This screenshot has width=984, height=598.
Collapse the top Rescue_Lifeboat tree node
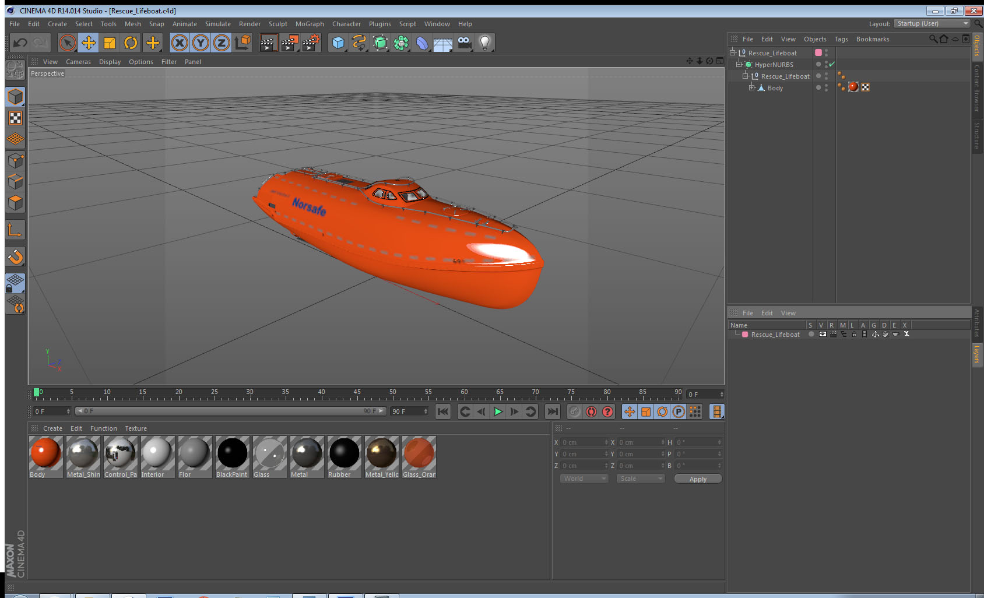pyautogui.click(x=733, y=52)
